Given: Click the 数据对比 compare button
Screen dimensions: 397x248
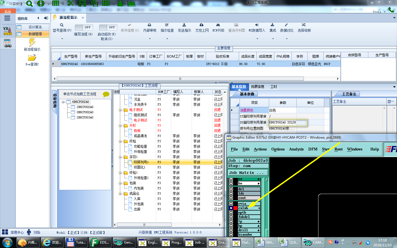Looking at the screenshot, I should click(287, 28).
